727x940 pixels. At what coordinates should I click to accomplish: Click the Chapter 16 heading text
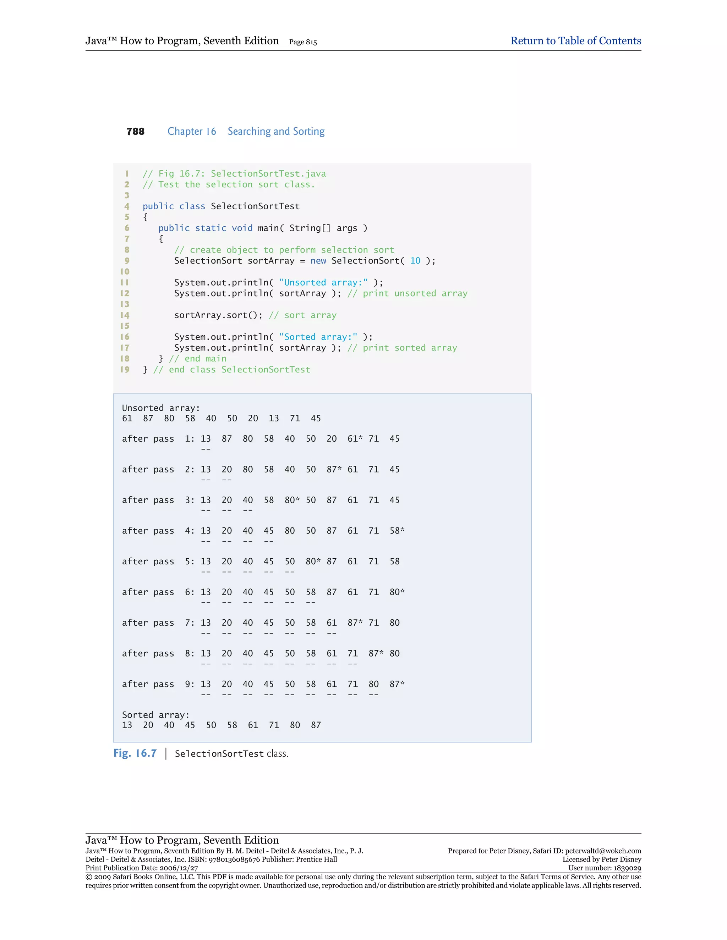tap(192, 131)
